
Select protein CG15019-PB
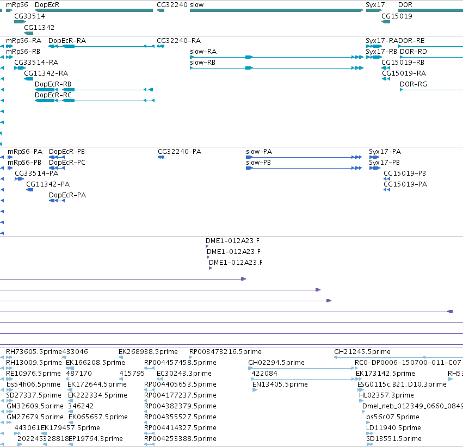[x=405, y=173]
